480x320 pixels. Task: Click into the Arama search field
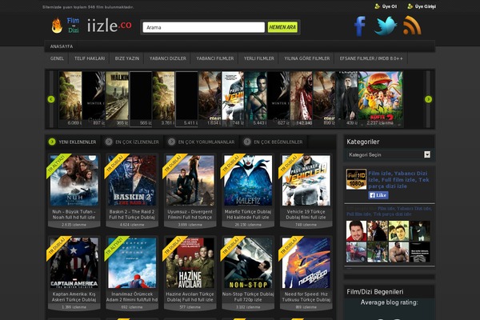coord(203,27)
